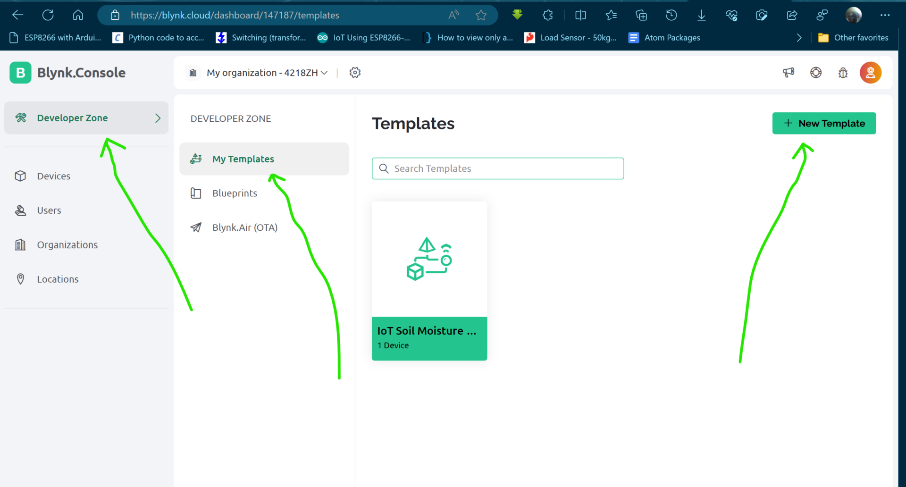Click the read aloud icon
Image resolution: width=906 pixels, height=487 pixels.
[453, 15]
